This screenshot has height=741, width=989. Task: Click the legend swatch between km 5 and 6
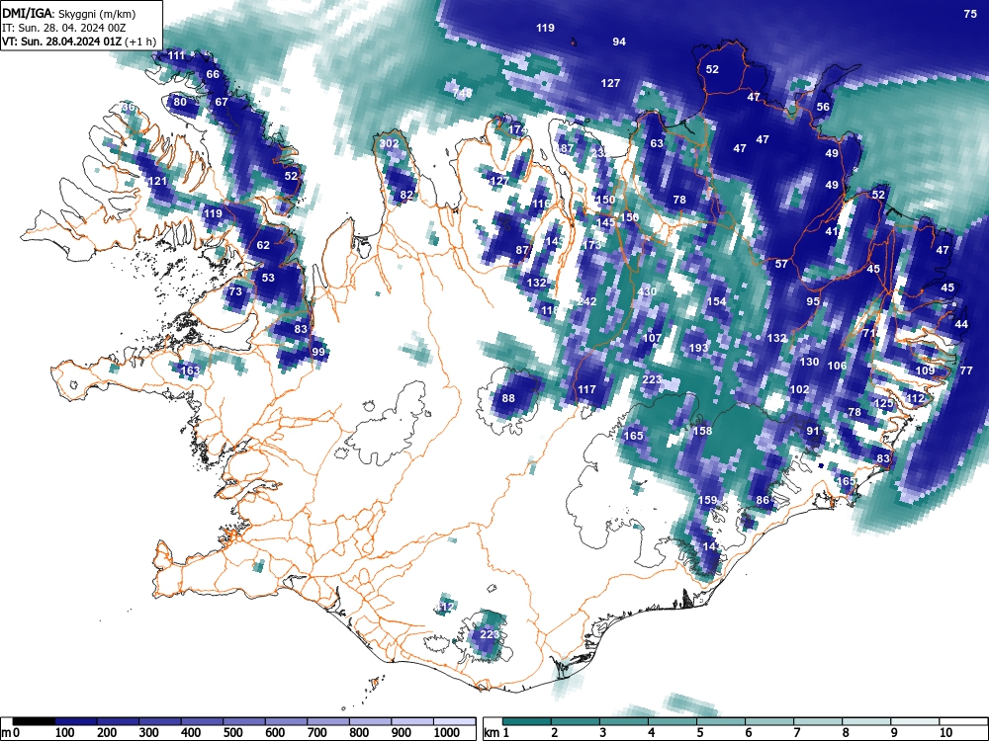tap(721, 721)
